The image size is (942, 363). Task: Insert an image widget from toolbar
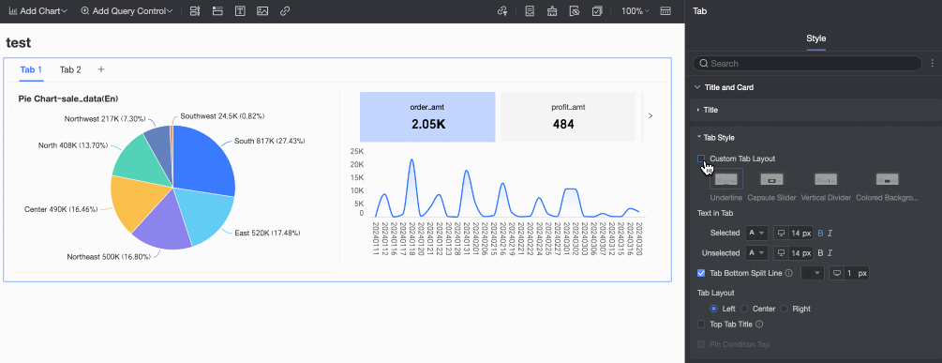coord(262,11)
